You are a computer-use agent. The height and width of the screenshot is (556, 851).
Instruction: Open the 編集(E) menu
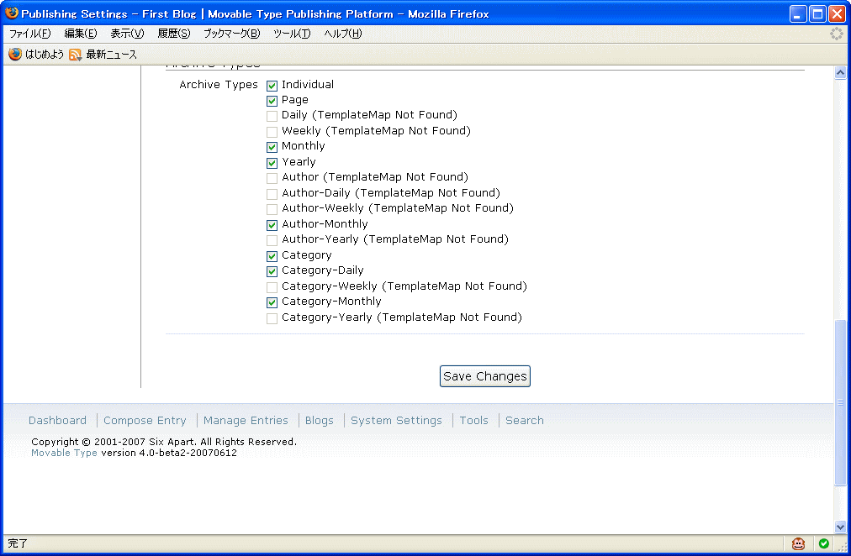[x=81, y=34]
